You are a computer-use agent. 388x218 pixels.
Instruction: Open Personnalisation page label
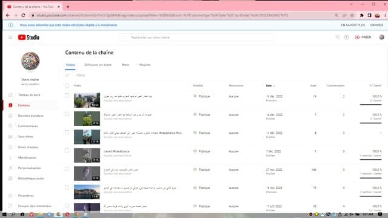30,168
